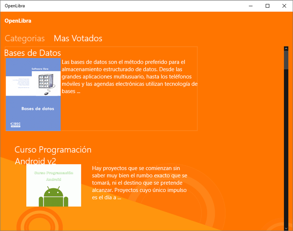Screen dimensions: 293x231
Task: Click the Bases de Datos title
Action: pyautogui.click(x=33, y=53)
